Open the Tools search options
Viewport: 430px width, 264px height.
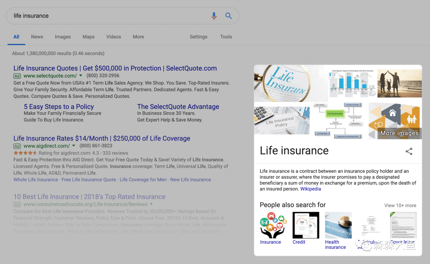click(x=226, y=37)
